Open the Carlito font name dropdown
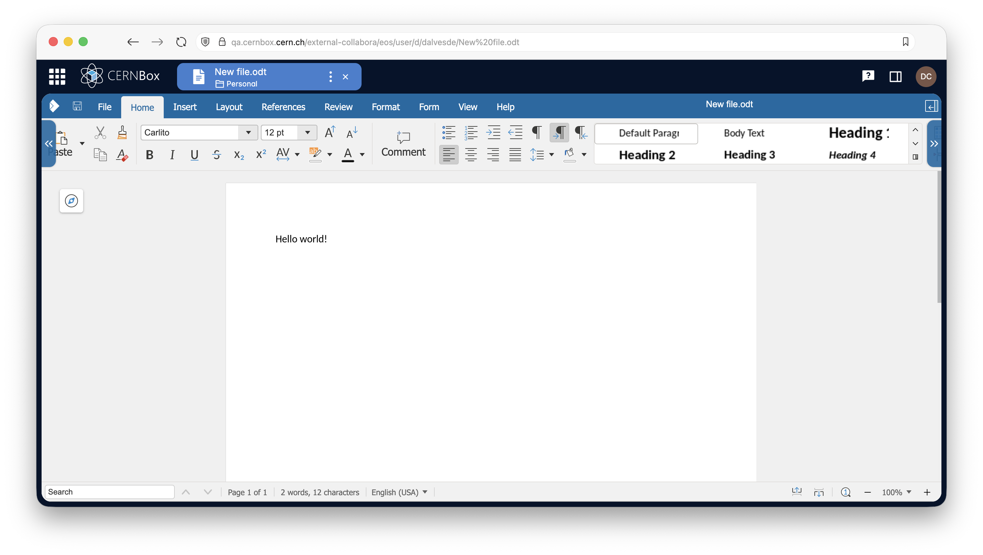Viewport: 983px width, 555px height. tap(249, 133)
